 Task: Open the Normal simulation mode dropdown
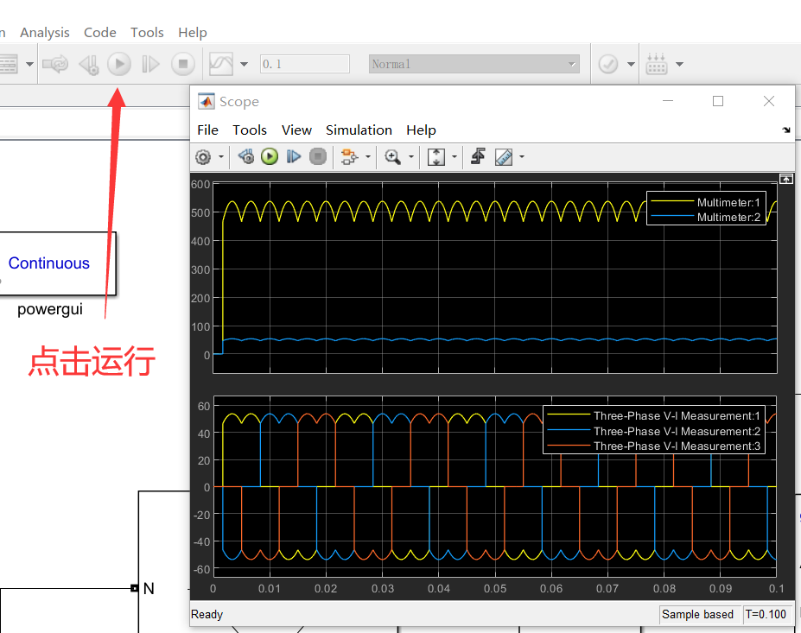[x=474, y=64]
